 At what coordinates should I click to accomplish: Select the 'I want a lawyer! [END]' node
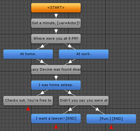pyautogui.click(x=56, y=119)
